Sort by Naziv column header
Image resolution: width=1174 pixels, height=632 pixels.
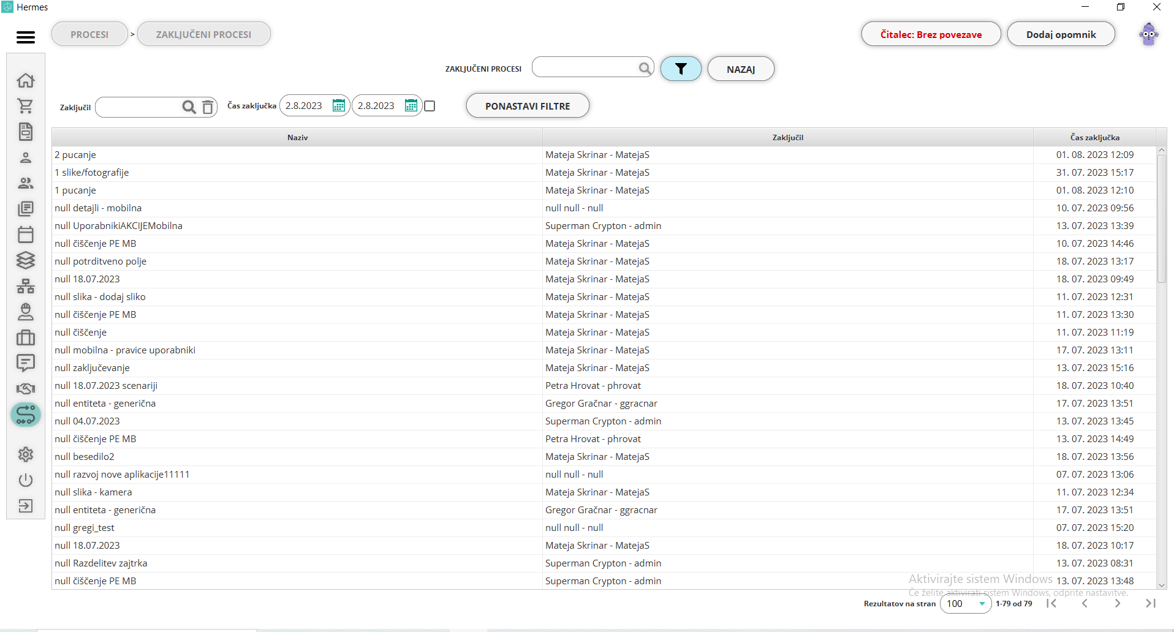click(297, 137)
